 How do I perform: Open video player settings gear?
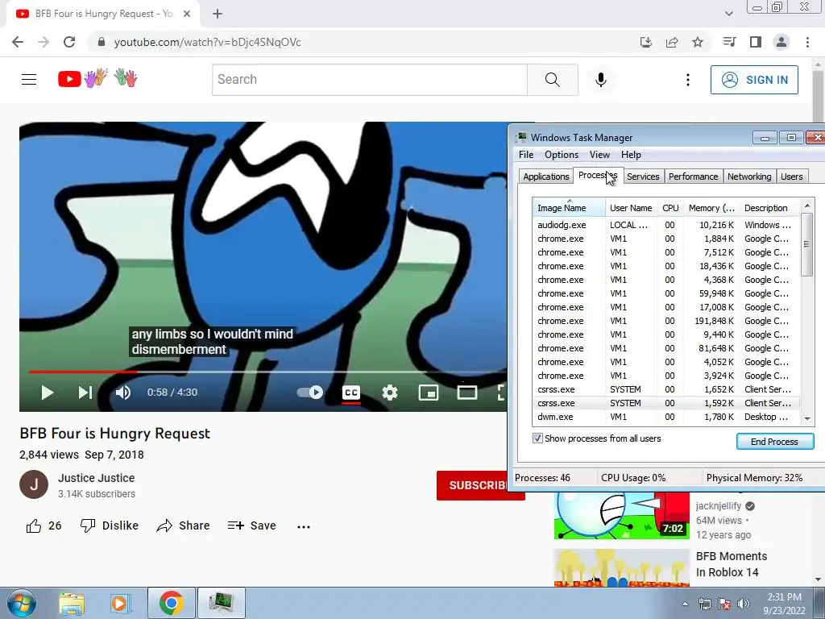pyautogui.click(x=390, y=393)
